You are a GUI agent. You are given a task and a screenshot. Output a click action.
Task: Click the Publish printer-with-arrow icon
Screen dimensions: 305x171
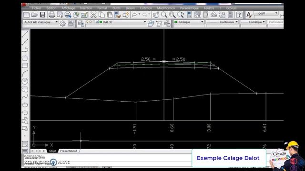click(68, 15)
